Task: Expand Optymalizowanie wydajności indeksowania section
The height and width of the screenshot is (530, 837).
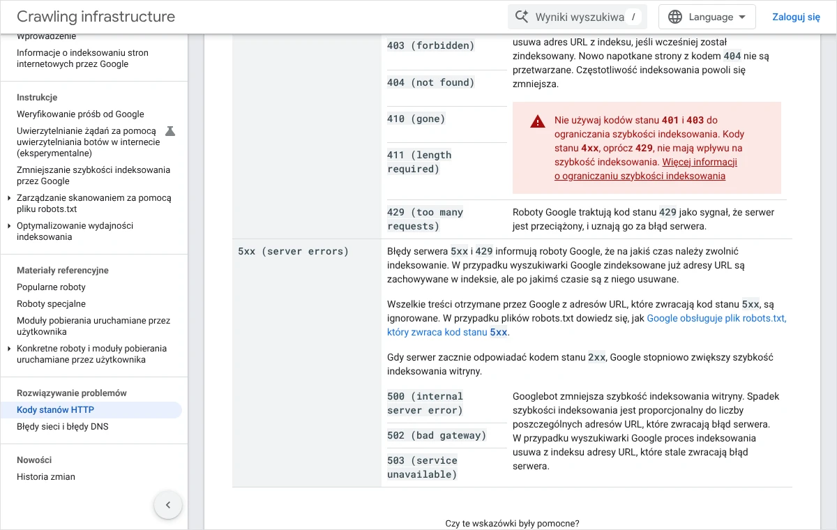Action: tap(9, 226)
